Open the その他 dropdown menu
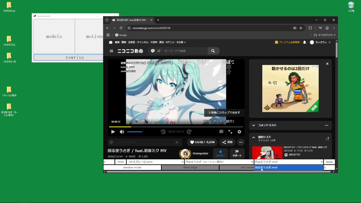Image resolution: width=361 pixels, height=203 pixels. tap(181, 42)
